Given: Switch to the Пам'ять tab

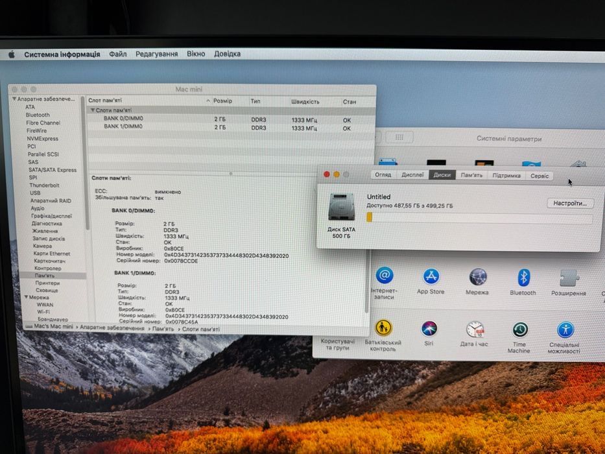Looking at the screenshot, I should 471,175.
